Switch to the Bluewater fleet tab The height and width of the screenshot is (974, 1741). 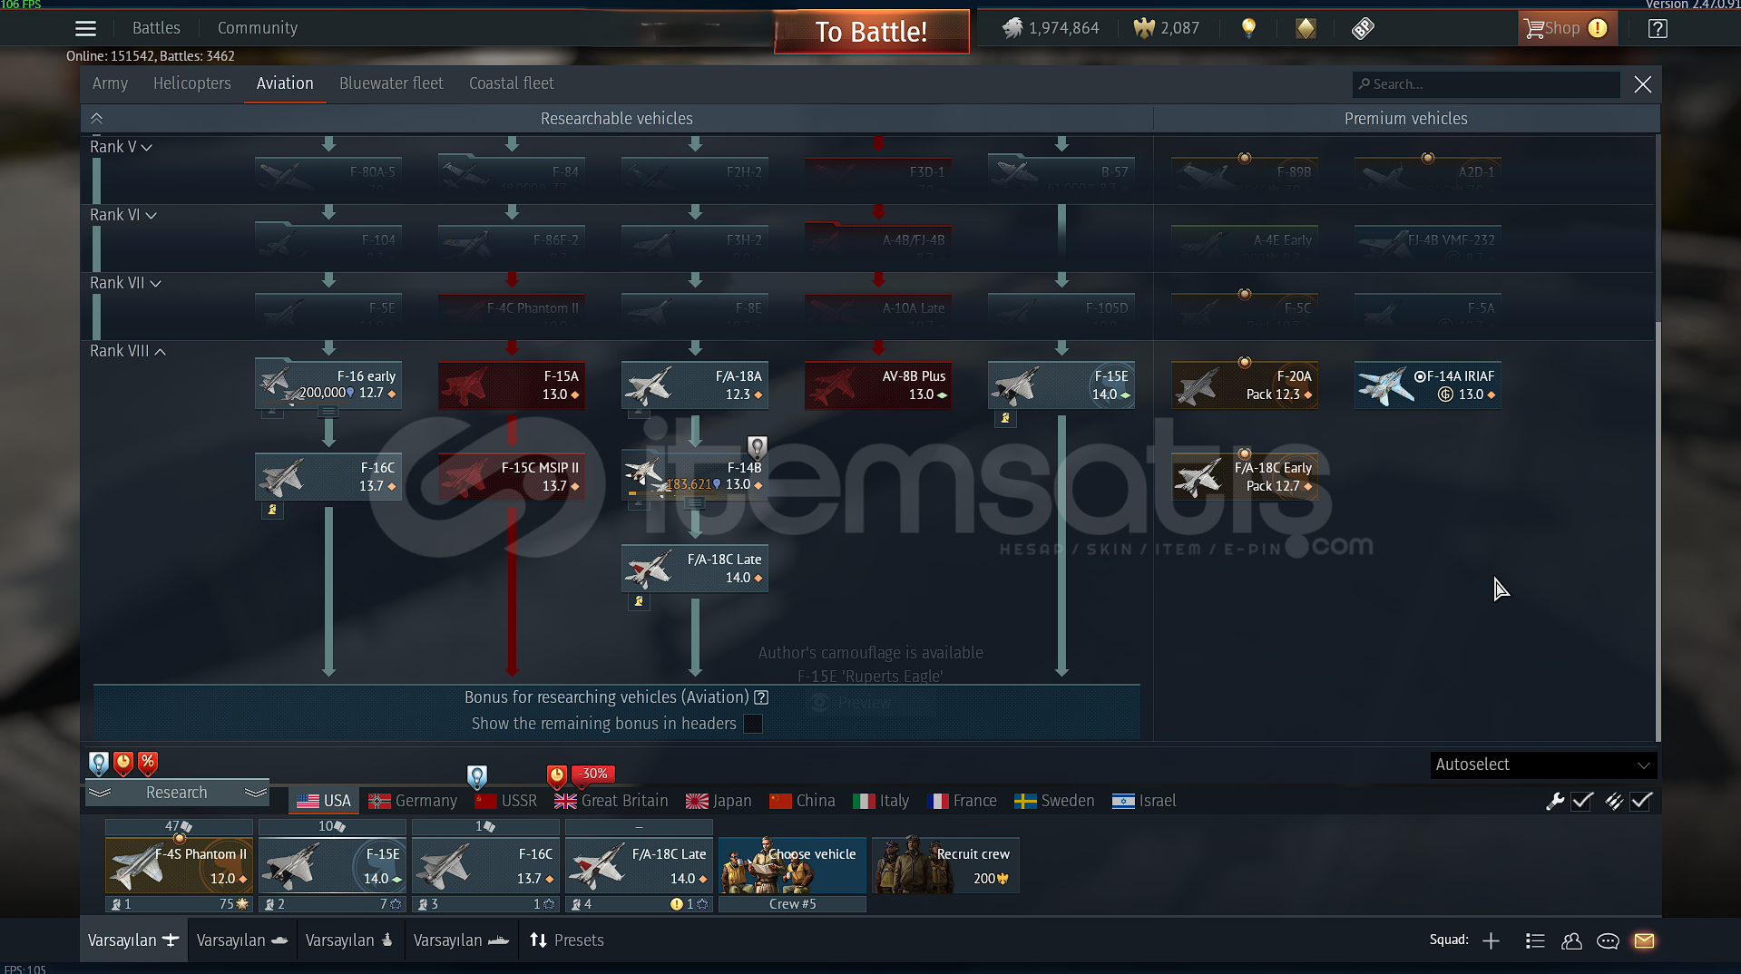tap(391, 83)
